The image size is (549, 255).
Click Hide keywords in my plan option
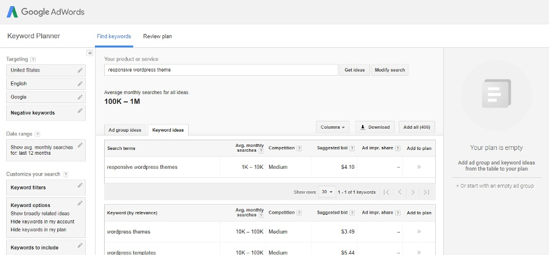pos(38,229)
